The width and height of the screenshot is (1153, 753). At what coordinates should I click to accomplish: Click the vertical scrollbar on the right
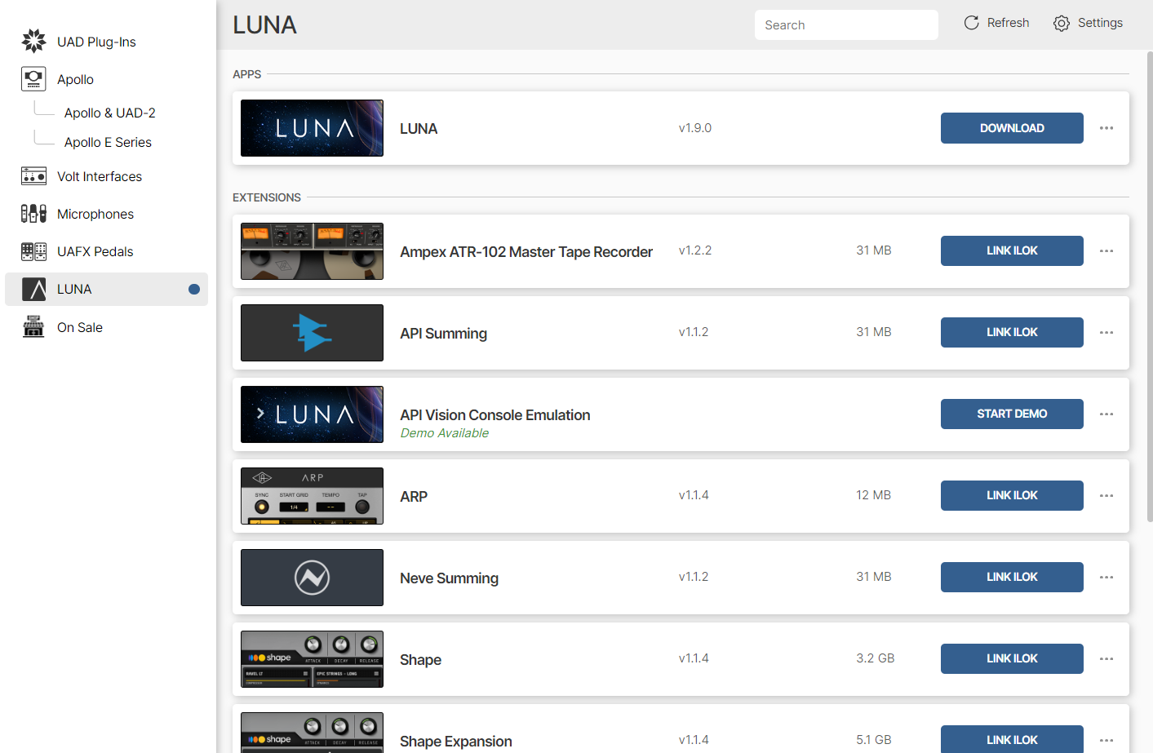tap(1150, 286)
